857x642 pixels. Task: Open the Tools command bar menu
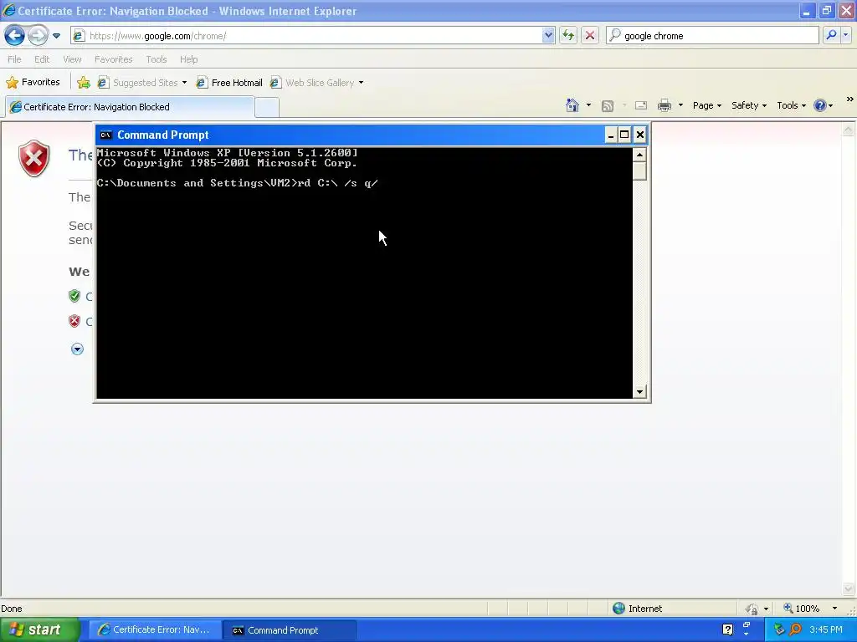tap(792, 105)
